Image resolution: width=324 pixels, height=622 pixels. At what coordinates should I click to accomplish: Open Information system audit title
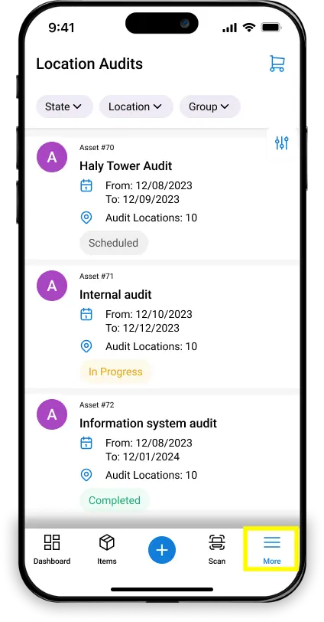click(x=148, y=424)
